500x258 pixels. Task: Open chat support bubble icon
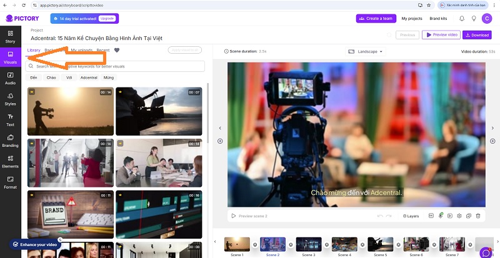coord(486,252)
